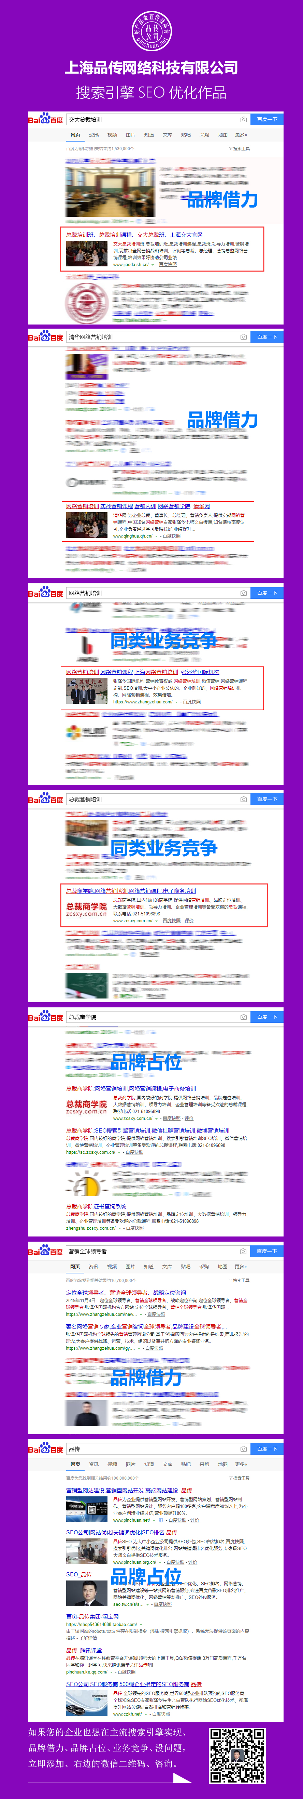The height and width of the screenshot is (1799, 303).
Task: Click thumbnail of jiaoda.sh.cn result
Action: (x=87, y=254)
